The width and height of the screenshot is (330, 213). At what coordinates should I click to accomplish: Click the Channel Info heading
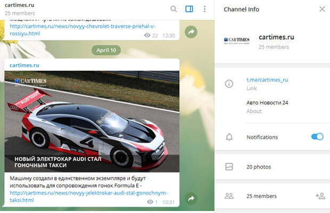point(241,9)
